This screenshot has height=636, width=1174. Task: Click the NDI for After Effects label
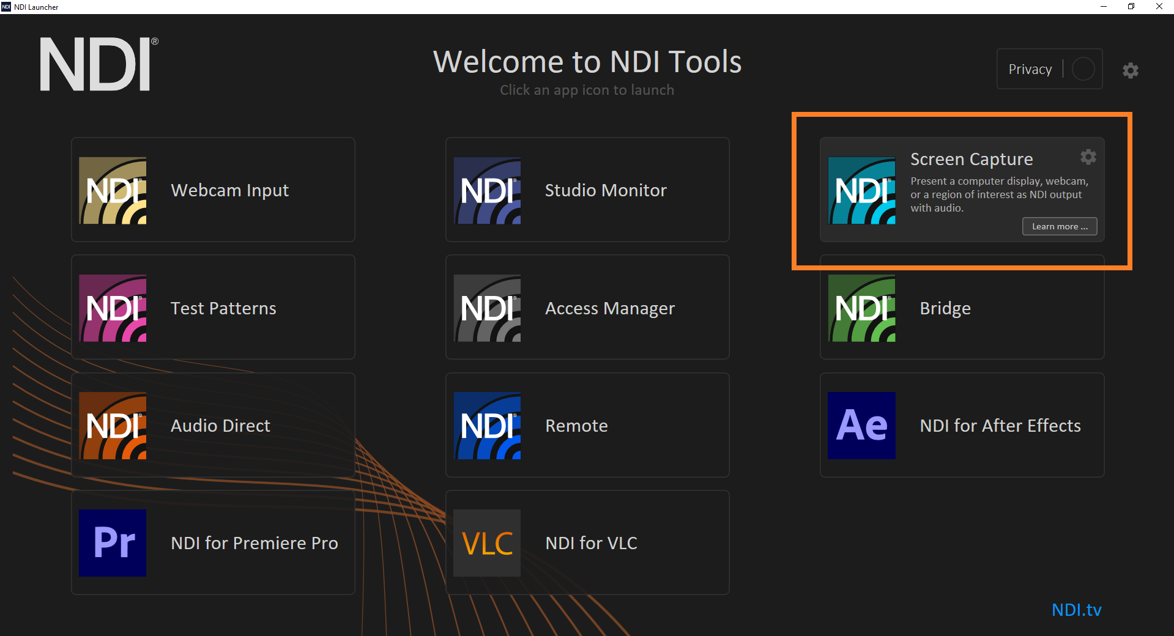1000,425
